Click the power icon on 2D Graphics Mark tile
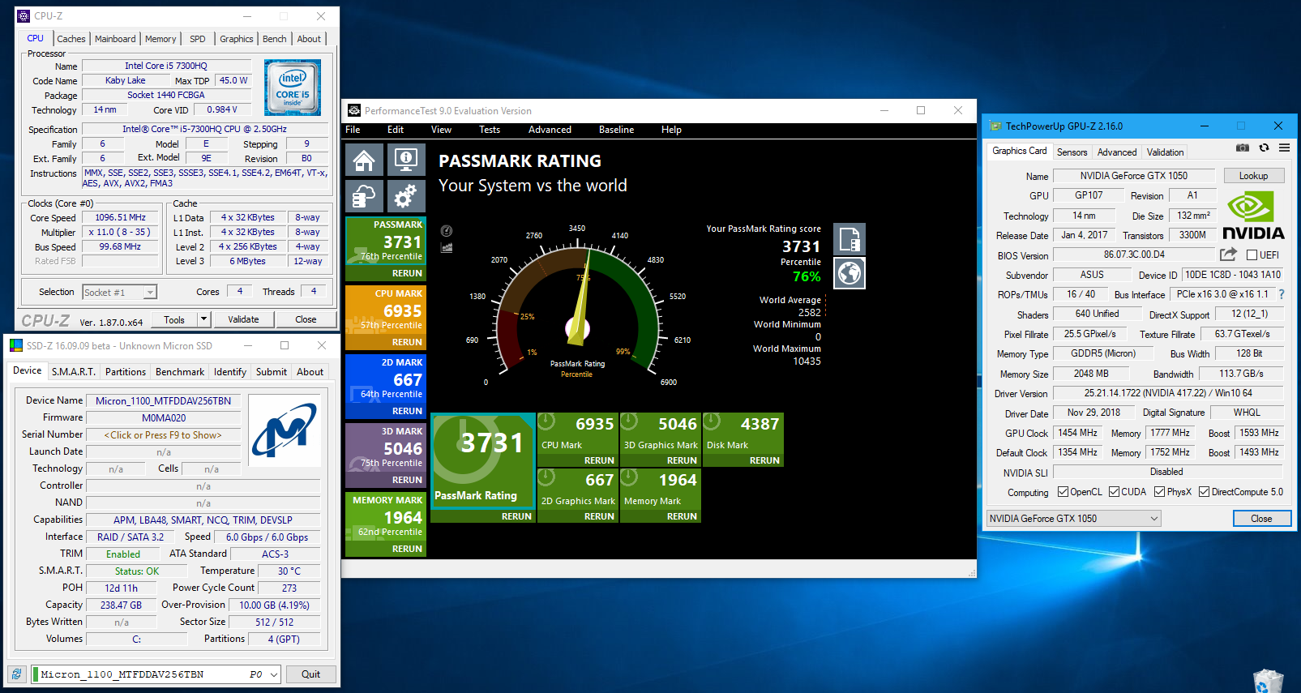This screenshot has height=693, width=1301. click(x=546, y=477)
